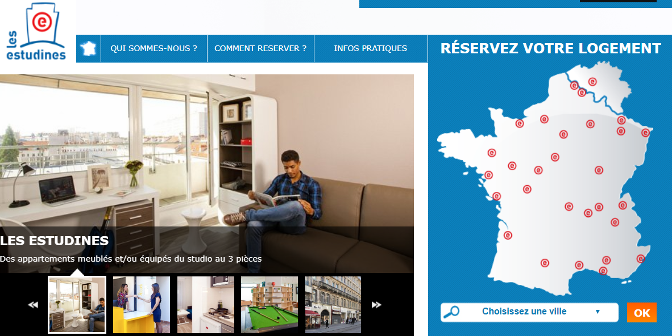This screenshot has width=672, height=336.
Task: Select the kitchenette thumbnail
Action: 206,305
